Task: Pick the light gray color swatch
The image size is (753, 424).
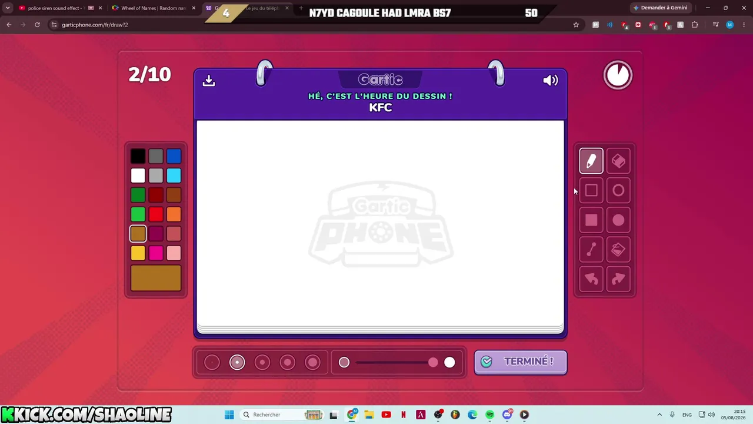Action: coord(156,175)
